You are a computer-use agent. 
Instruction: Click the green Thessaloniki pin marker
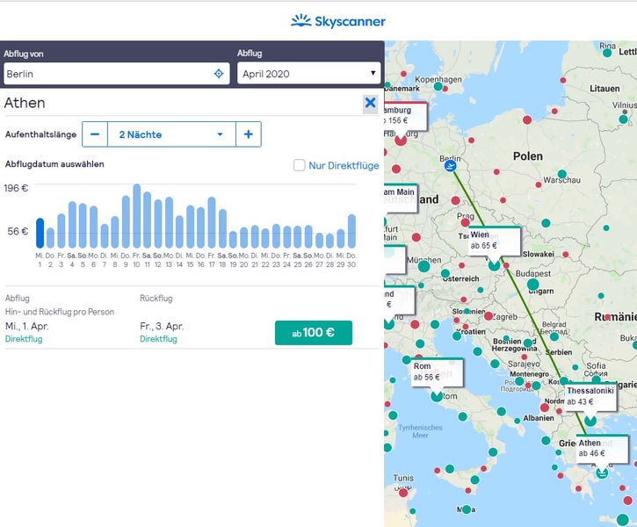tap(590, 421)
